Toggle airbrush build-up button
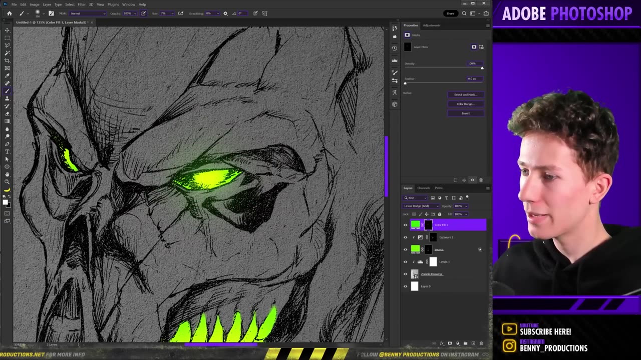641x360 pixels. coord(180,13)
